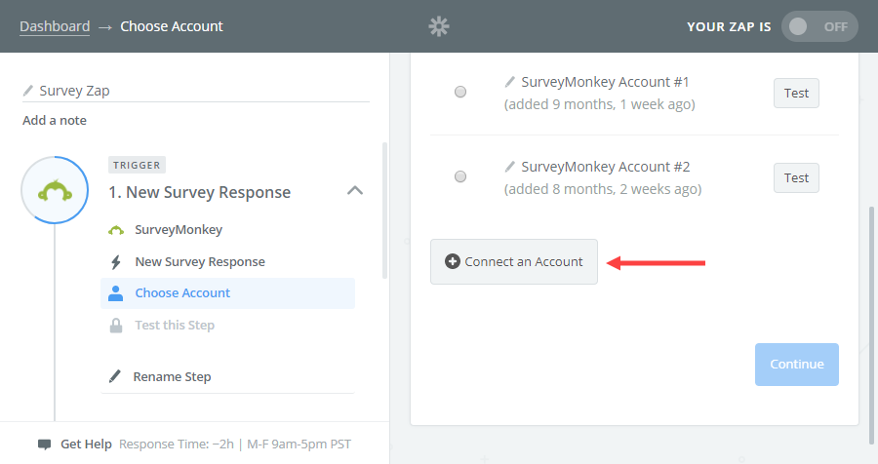Open the Dashboard link
The height and width of the screenshot is (464, 878).
55,26
